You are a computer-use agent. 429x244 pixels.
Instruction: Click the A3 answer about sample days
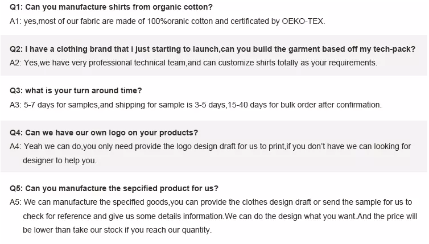point(196,105)
